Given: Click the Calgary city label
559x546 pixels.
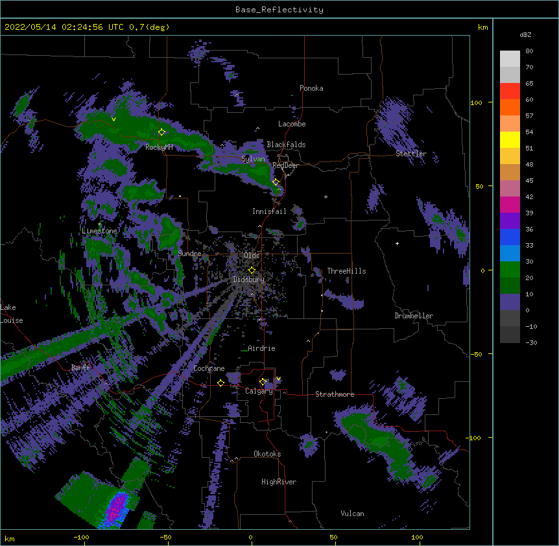Looking at the screenshot, I should [259, 391].
